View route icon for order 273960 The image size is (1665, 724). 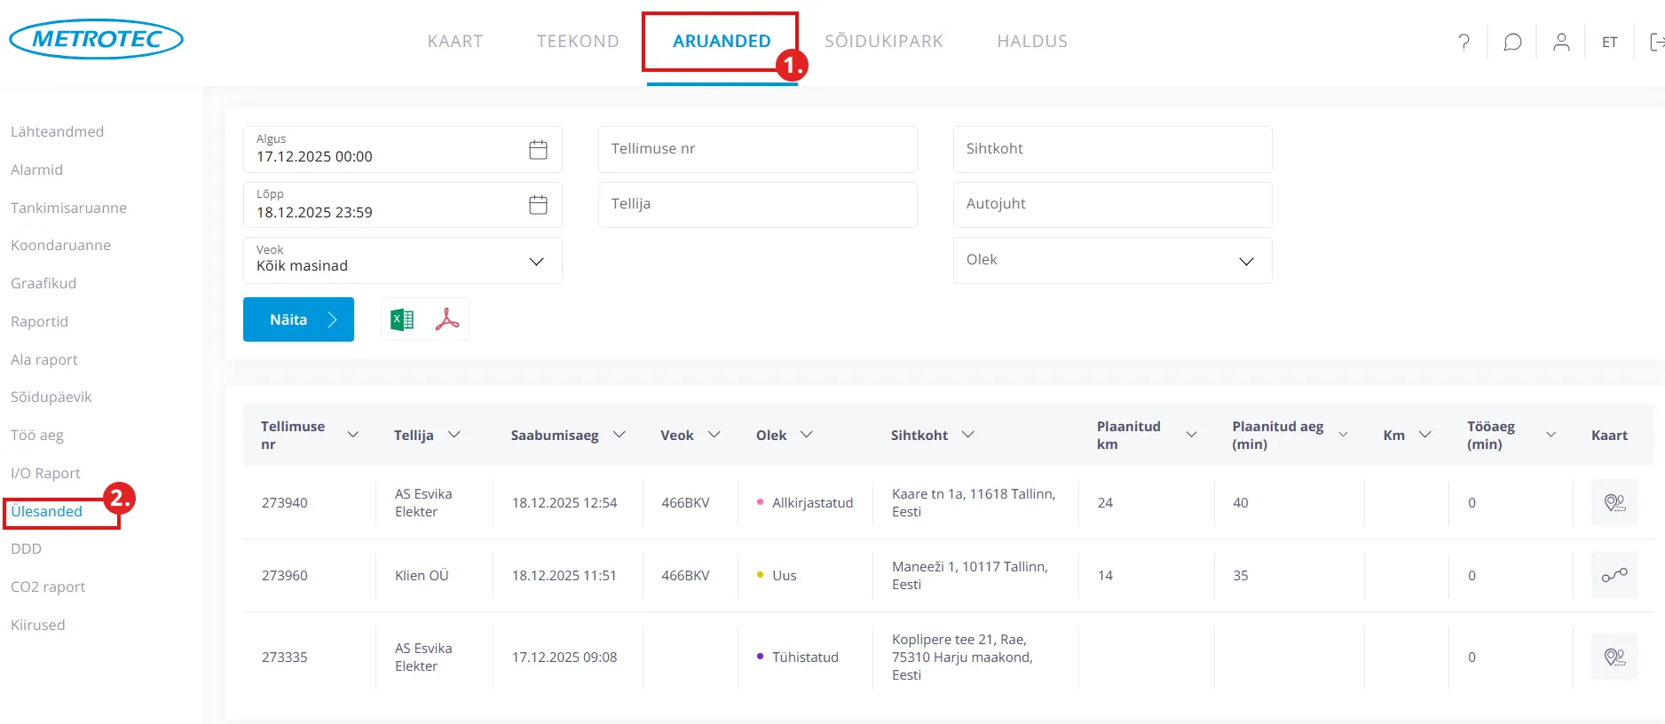[x=1614, y=576]
